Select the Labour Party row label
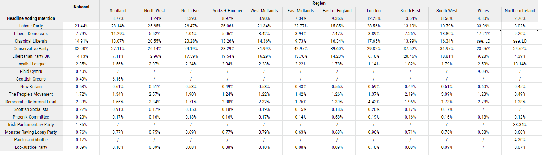Image resolution: width=542 pixels, height=155 pixels. (x=31, y=26)
